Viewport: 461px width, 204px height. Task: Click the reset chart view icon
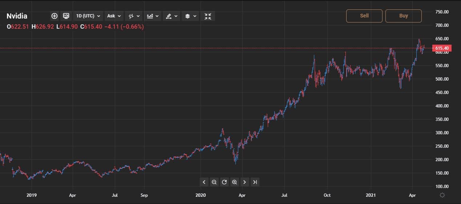tap(224, 182)
